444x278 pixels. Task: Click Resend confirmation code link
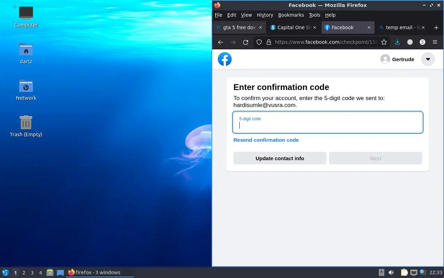pos(266,140)
